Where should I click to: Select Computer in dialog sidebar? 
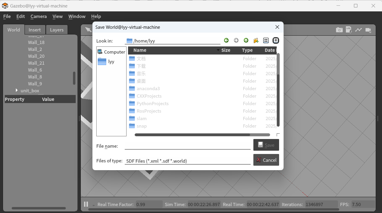[x=111, y=52]
